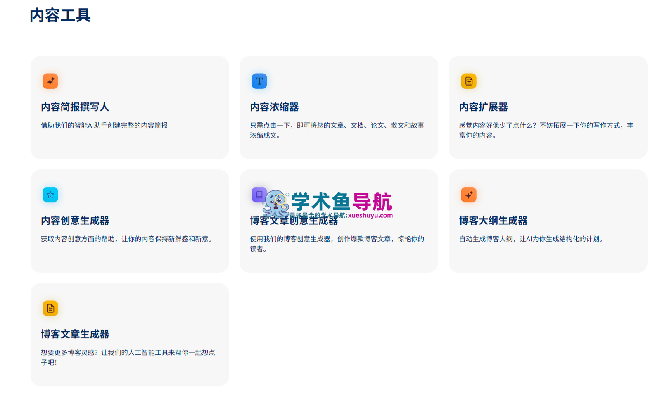
Task: Select the 博客大纲生成器 description text
Action: coord(531,239)
